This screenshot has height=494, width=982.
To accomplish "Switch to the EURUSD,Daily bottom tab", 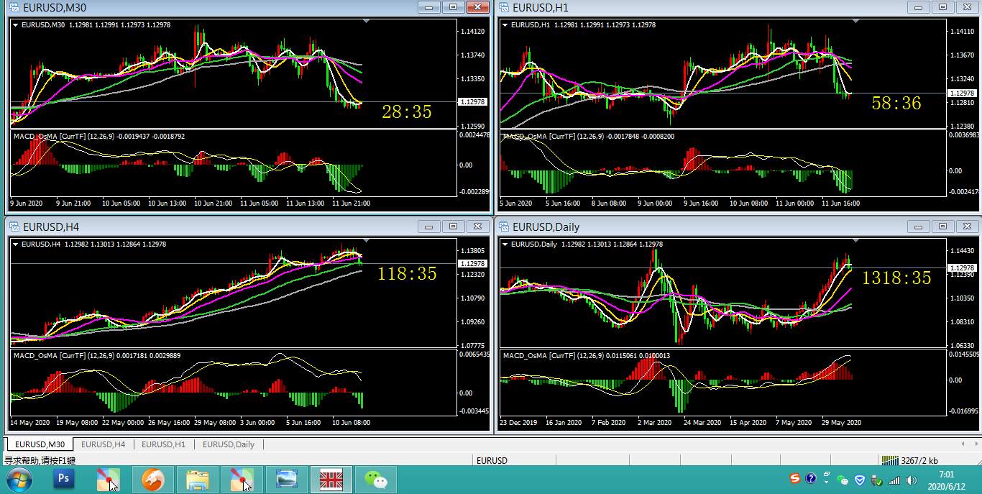I will tap(229, 444).
